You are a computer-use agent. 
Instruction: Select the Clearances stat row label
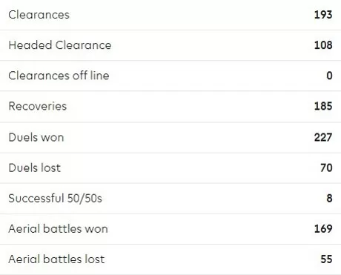pos(39,15)
